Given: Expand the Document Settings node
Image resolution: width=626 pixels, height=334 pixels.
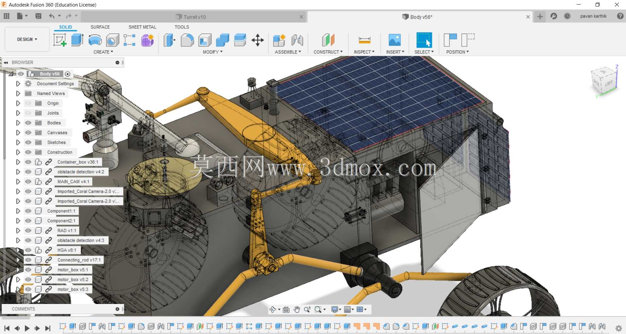Looking at the screenshot, I should 18,84.
